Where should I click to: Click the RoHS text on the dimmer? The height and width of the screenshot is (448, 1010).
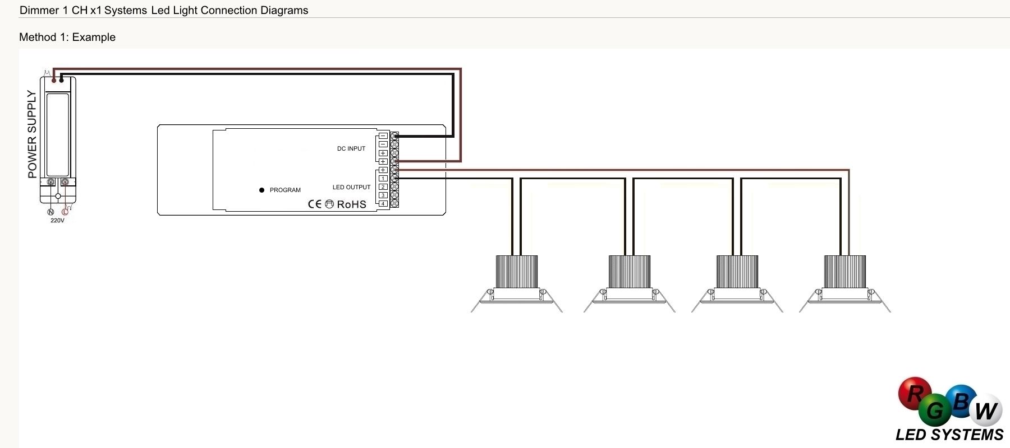[x=351, y=204]
